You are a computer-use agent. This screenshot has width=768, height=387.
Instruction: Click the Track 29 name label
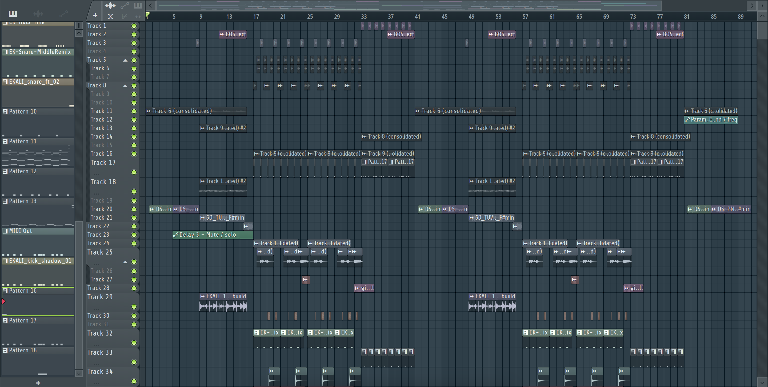point(100,297)
